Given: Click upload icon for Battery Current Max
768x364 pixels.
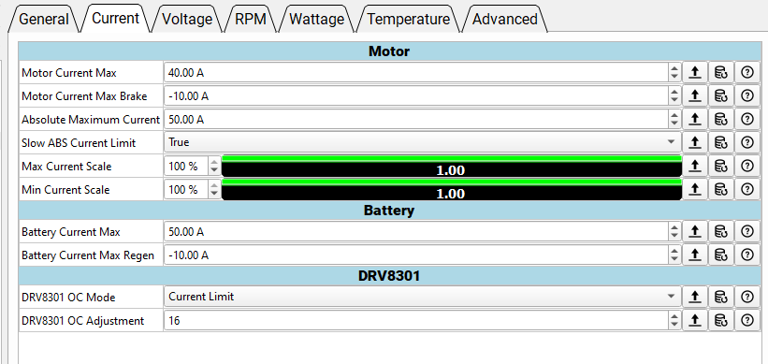Looking at the screenshot, I should 694,231.
